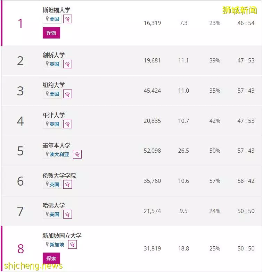Click graduation cap icon for 伦敦大学学院
Viewport: 262px width, 272px height.
(x=67, y=185)
